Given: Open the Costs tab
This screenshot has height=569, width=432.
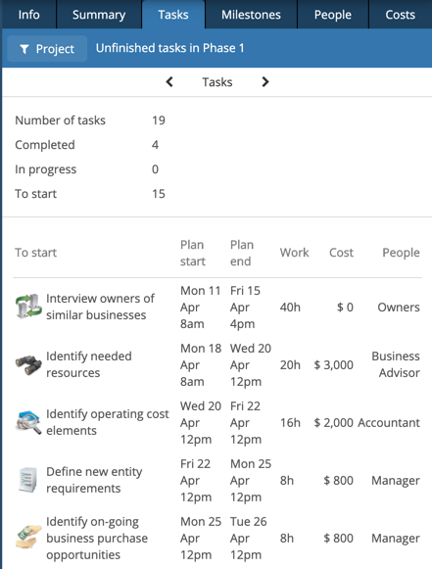Looking at the screenshot, I should 401,15.
